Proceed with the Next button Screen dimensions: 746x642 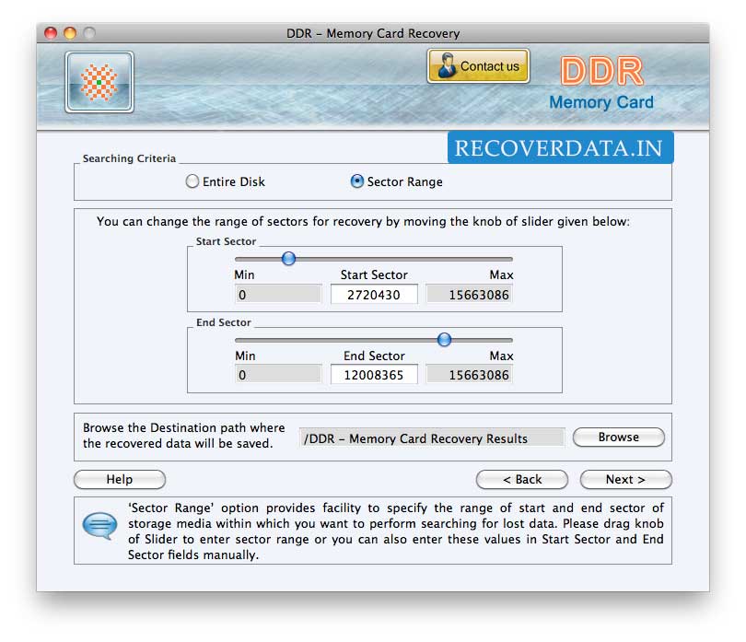point(625,479)
